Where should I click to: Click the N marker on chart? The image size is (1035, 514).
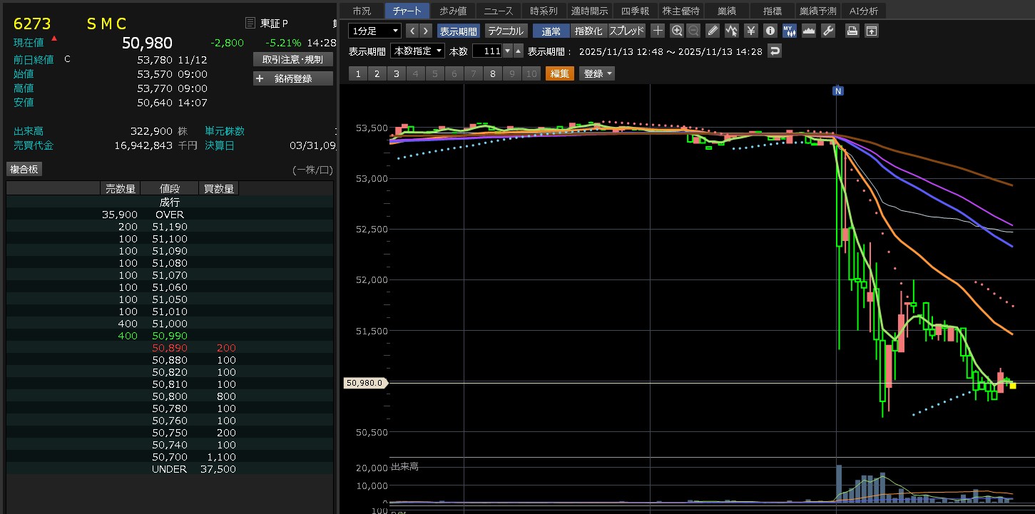pos(838,91)
